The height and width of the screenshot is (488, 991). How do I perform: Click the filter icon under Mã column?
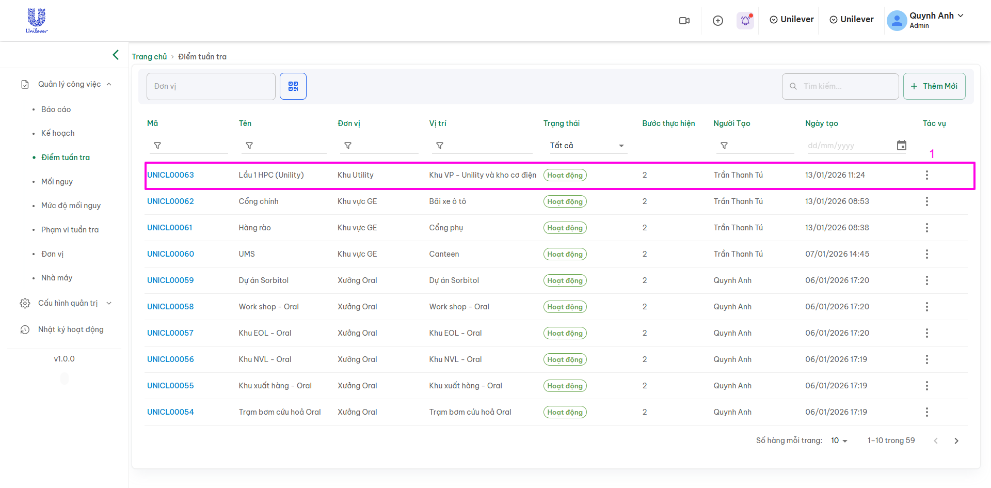(157, 146)
